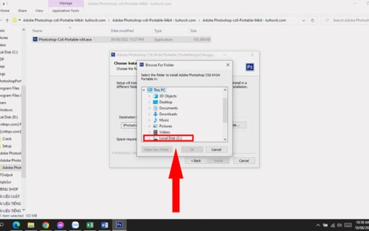Click the Back button in installer
The width and height of the screenshot is (369, 231).
point(196,161)
